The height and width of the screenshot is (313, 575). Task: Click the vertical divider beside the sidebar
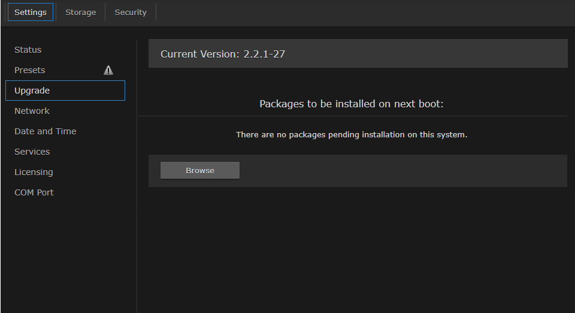tap(137, 240)
